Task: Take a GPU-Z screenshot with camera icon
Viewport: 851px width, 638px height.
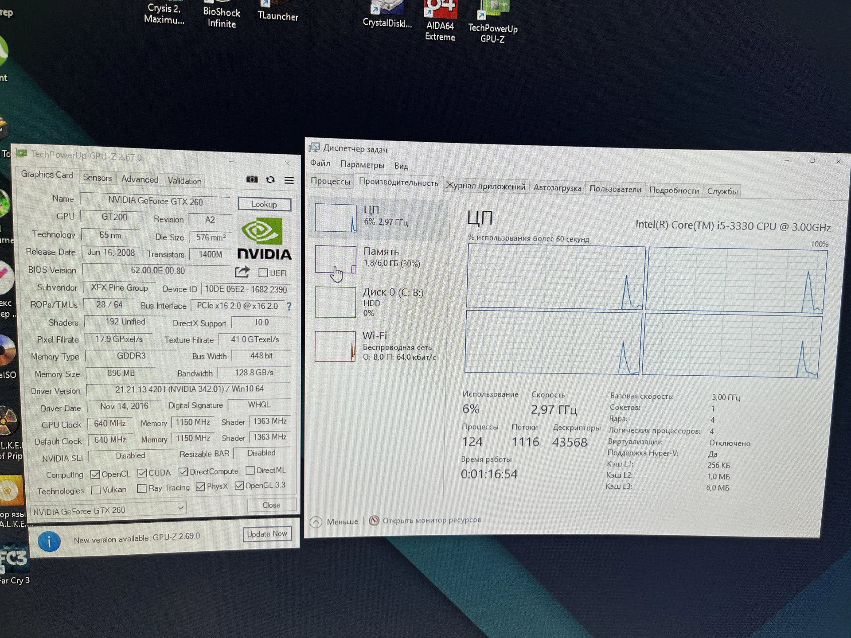Action: (252, 179)
